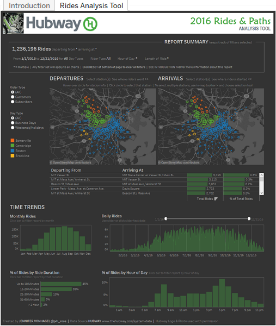Select the Rides Analysis Tool tab
276x326 pixels.
pos(91,5)
